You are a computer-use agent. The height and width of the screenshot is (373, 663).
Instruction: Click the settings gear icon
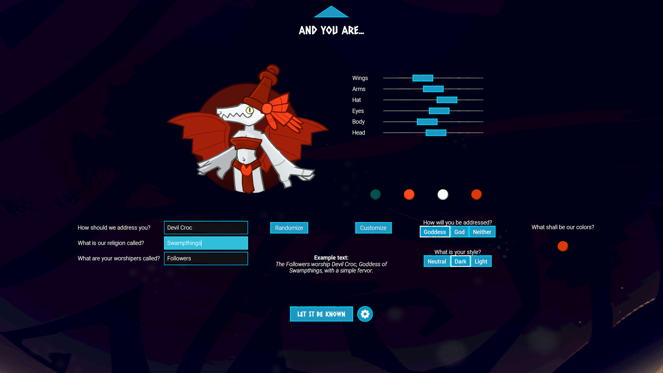[x=365, y=314]
